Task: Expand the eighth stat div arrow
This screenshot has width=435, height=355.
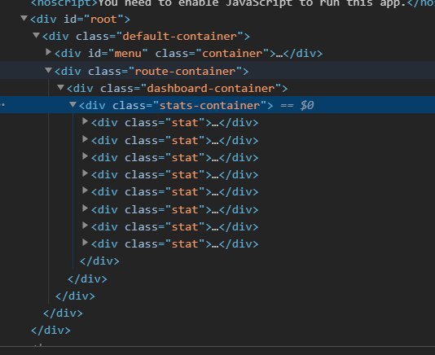Action: coord(86,243)
